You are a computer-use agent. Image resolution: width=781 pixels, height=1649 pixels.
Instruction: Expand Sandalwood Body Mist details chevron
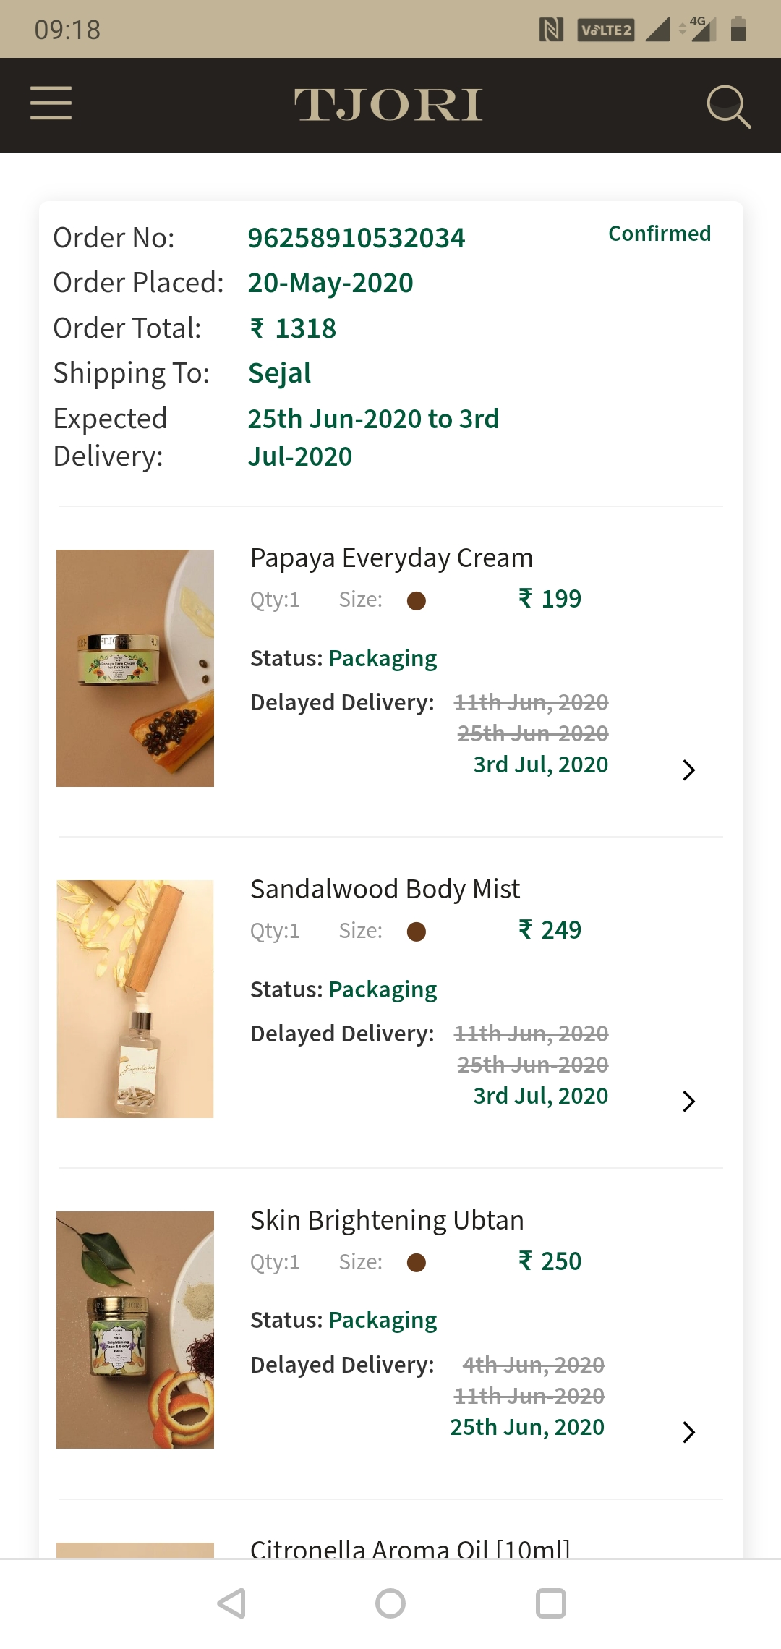pos(688,1102)
